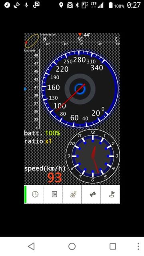The image size is (144, 256).
Task: Tap the 'E' compass label
Action: point(116,39)
